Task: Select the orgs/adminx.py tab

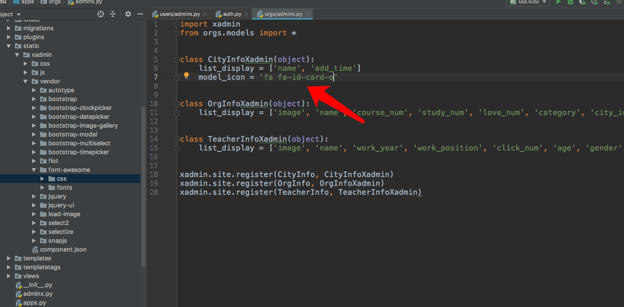Action: (283, 14)
